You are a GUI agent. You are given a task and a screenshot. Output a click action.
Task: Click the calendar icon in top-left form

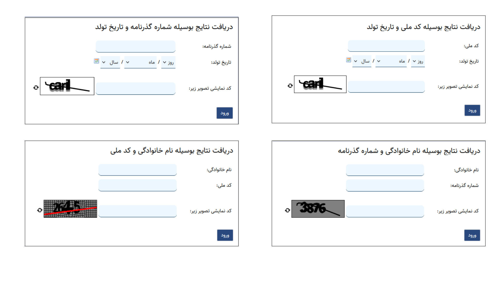[x=97, y=61]
